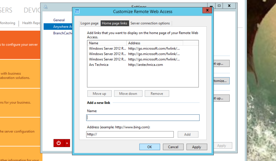
Task: Confirm with the OK button
Action: [x=149, y=147]
